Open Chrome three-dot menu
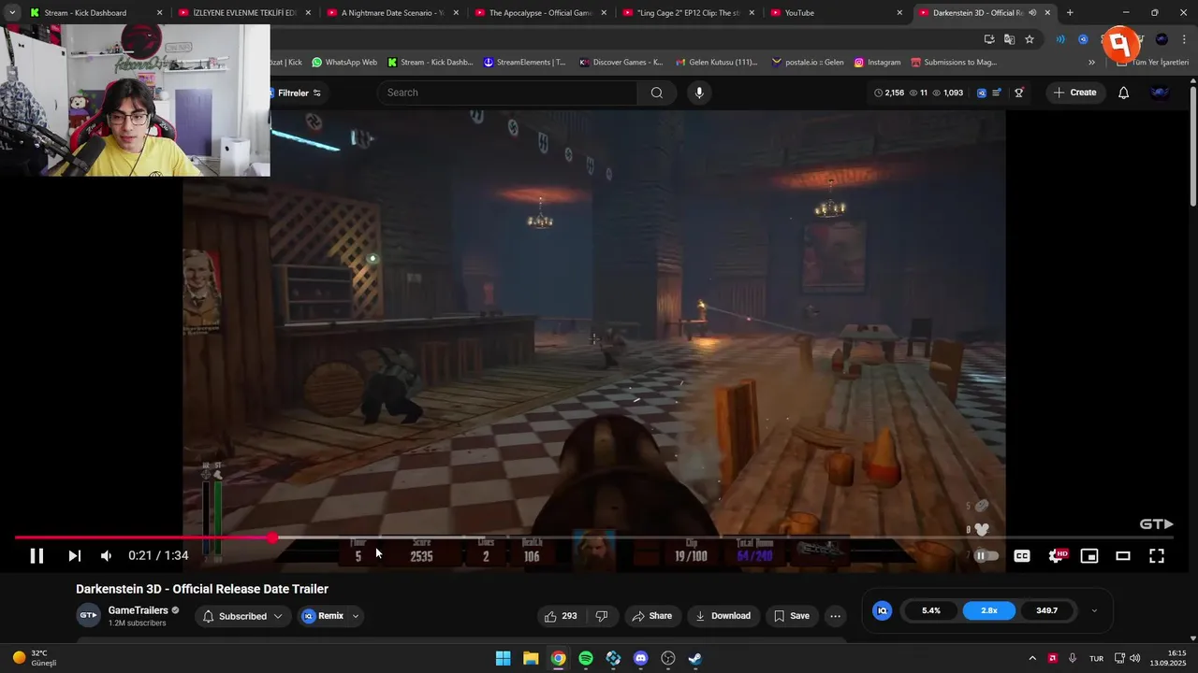Image resolution: width=1198 pixels, height=673 pixels. tap(1183, 39)
